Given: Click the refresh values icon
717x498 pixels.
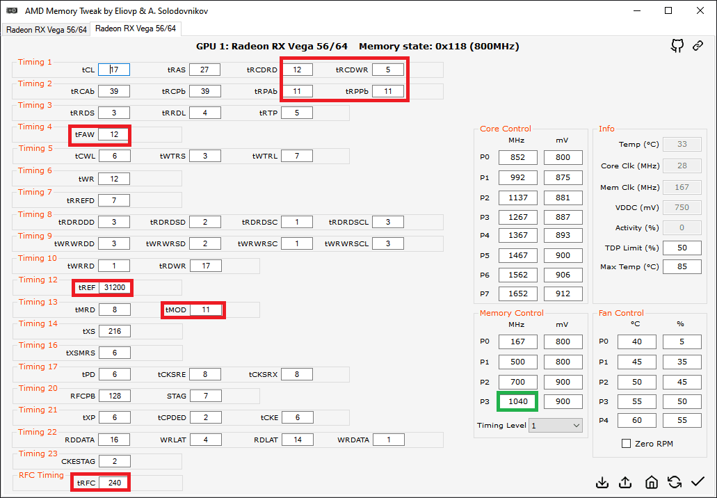Looking at the screenshot, I should pos(675,482).
